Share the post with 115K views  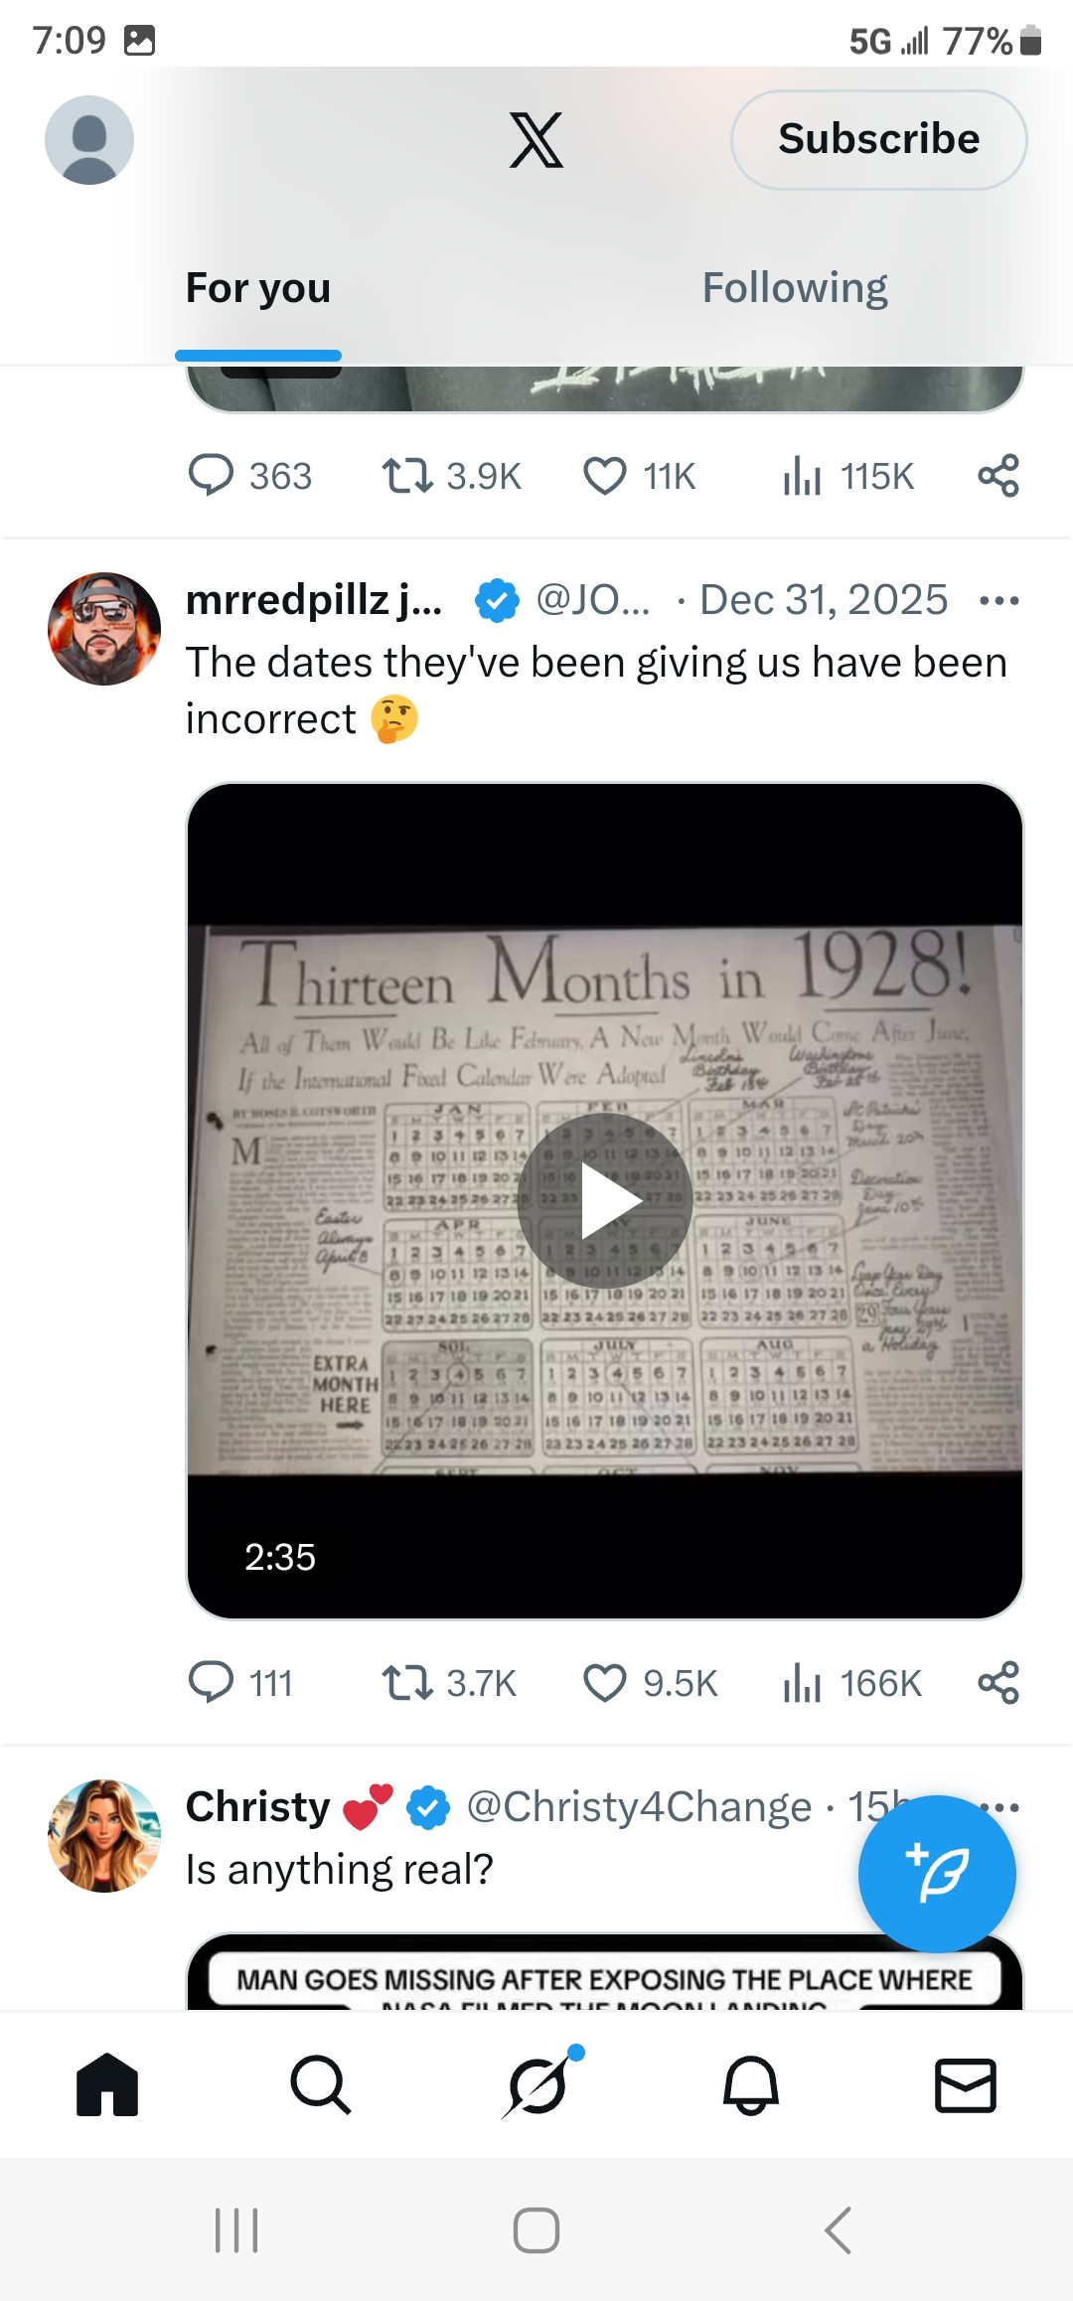(x=998, y=476)
